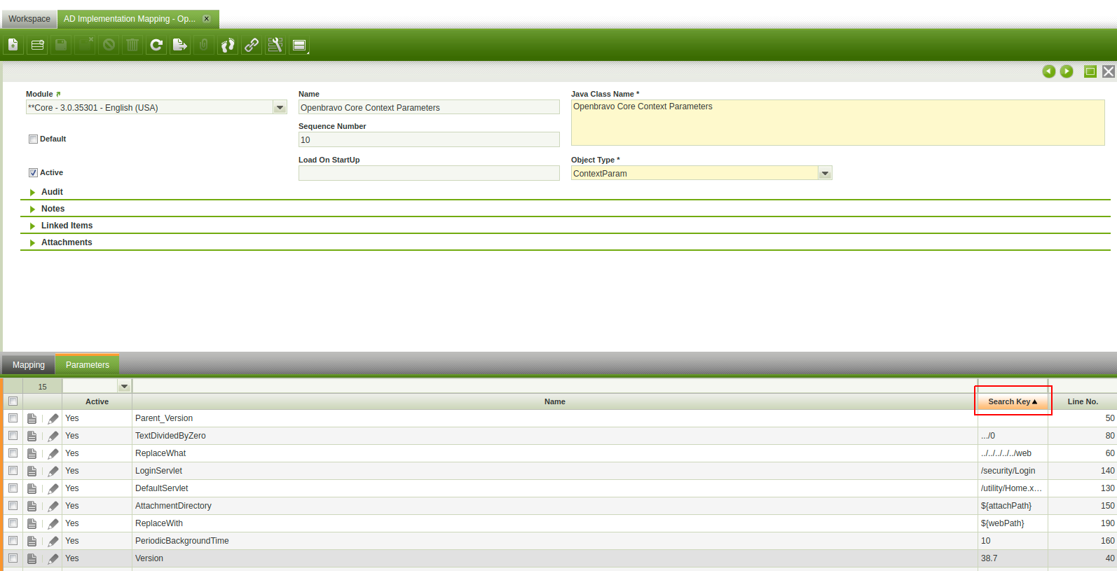Viewport: 1117px width, 571px height.
Task: Open the Mapping child tab
Action: [29, 365]
